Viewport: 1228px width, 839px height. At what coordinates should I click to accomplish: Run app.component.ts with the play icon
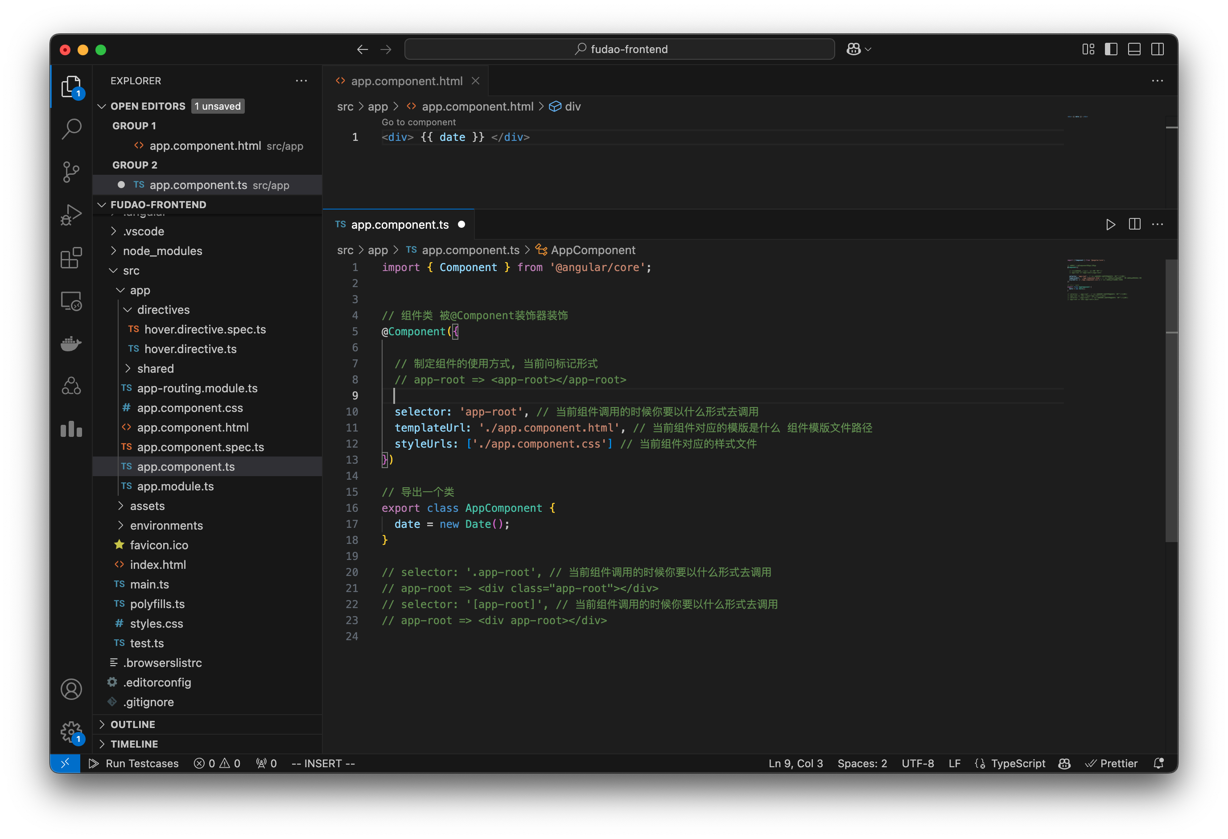point(1110,224)
